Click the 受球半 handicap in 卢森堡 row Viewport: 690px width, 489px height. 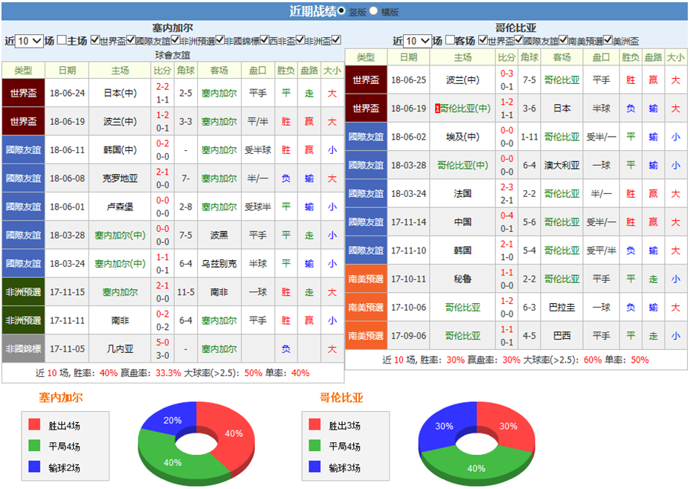coord(258,207)
